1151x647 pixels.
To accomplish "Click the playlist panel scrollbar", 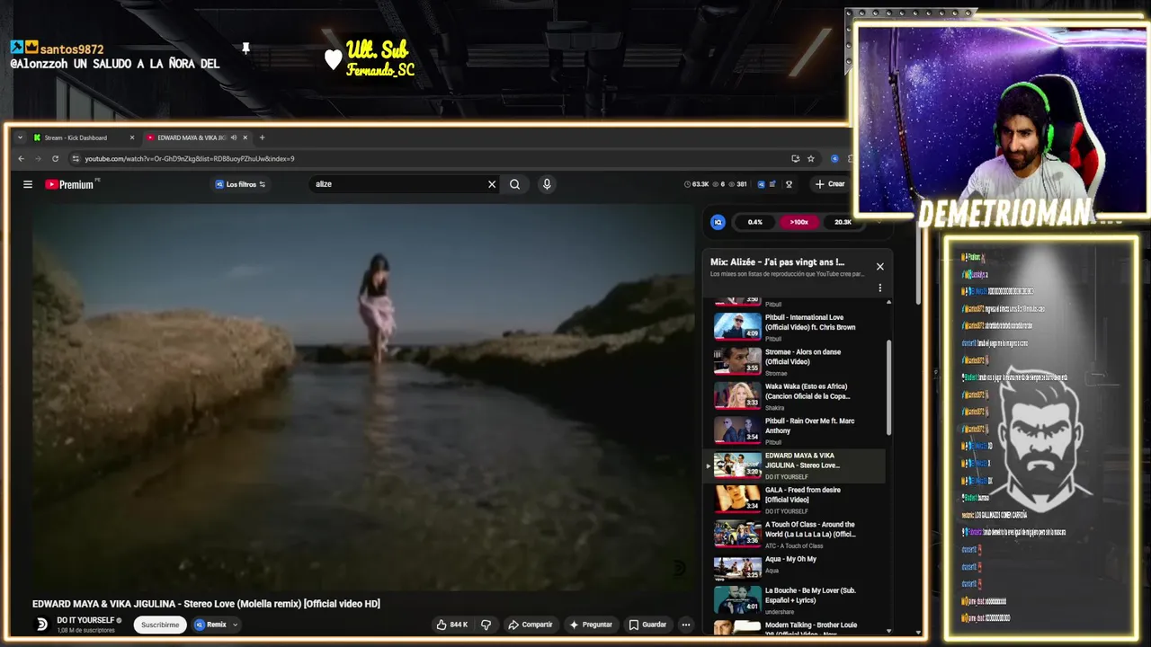I will [889, 386].
